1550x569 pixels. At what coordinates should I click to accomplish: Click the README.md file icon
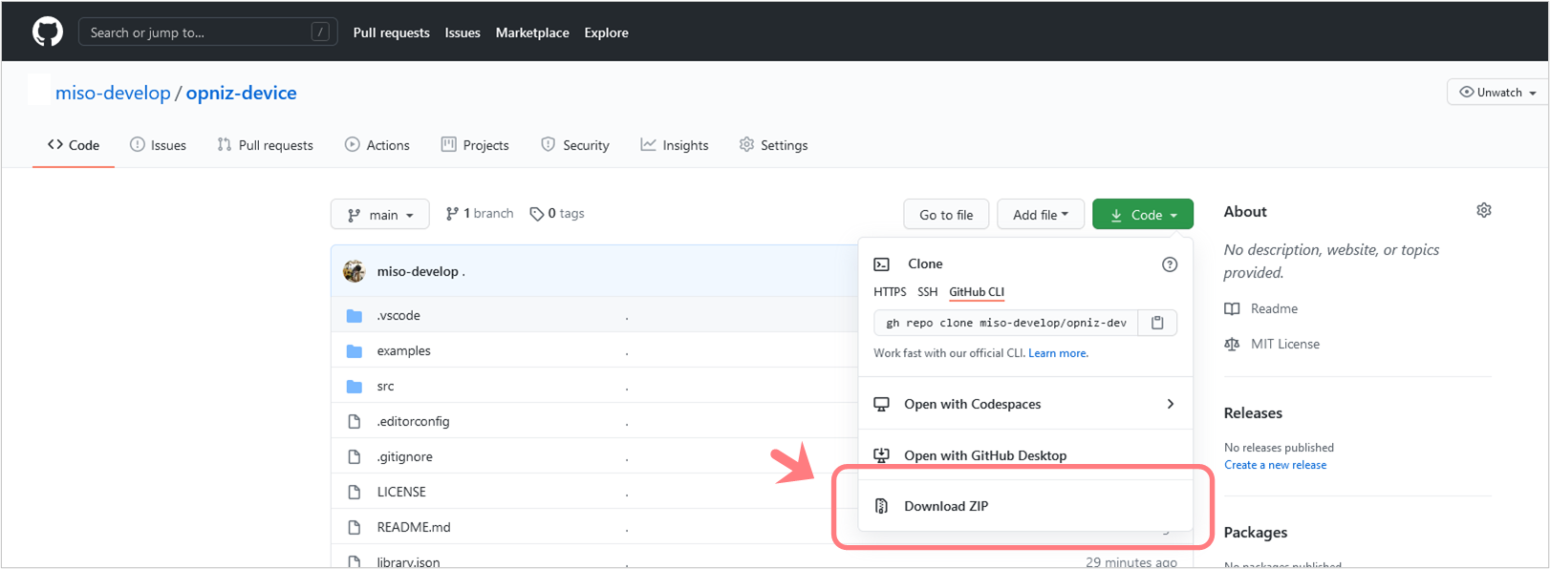[355, 527]
